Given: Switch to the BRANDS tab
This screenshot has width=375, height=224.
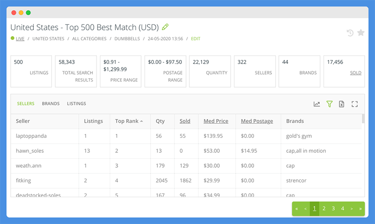Looking at the screenshot, I should click(51, 104).
